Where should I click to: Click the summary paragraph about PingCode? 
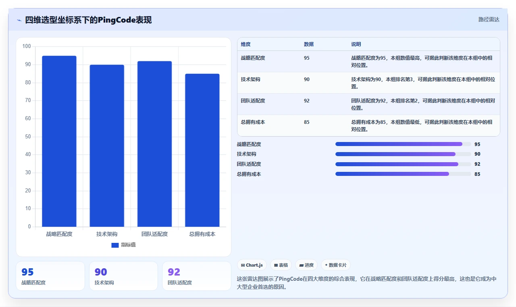click(367, 283)
